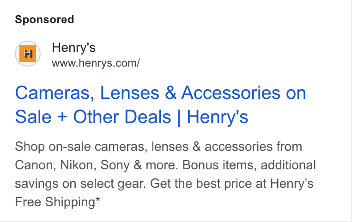
Task: Click the Free Shipping* text
Action: (x=57, y=202)
